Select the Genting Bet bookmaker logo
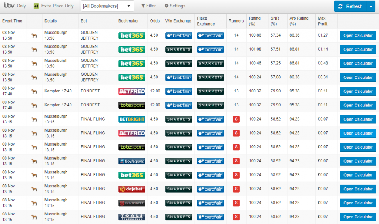This screenshot has width=379, height=224. point(131,203)
